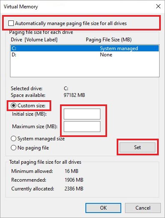Click the "Recommended: 1906 MB" value text
The height and width of the screenshot is (218, 165).
coord(74,180)
